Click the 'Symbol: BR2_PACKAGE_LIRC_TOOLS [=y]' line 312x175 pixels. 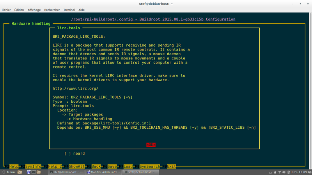click(x=92, y=97)
